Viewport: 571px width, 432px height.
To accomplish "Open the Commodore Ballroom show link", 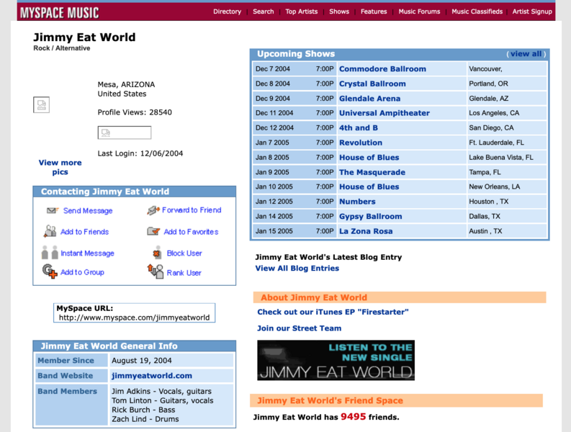I will 382,69.
